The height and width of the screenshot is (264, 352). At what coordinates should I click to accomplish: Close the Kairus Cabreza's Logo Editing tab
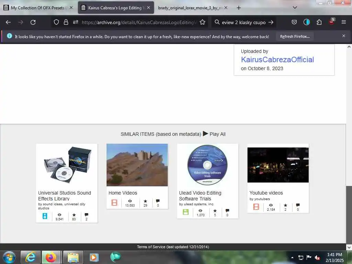click(148, 8)
